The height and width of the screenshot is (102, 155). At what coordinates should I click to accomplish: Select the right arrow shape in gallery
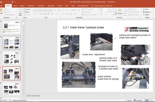[109, 12]
